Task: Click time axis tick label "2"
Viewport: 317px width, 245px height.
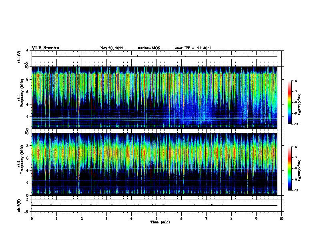Action: pos(82,219)
